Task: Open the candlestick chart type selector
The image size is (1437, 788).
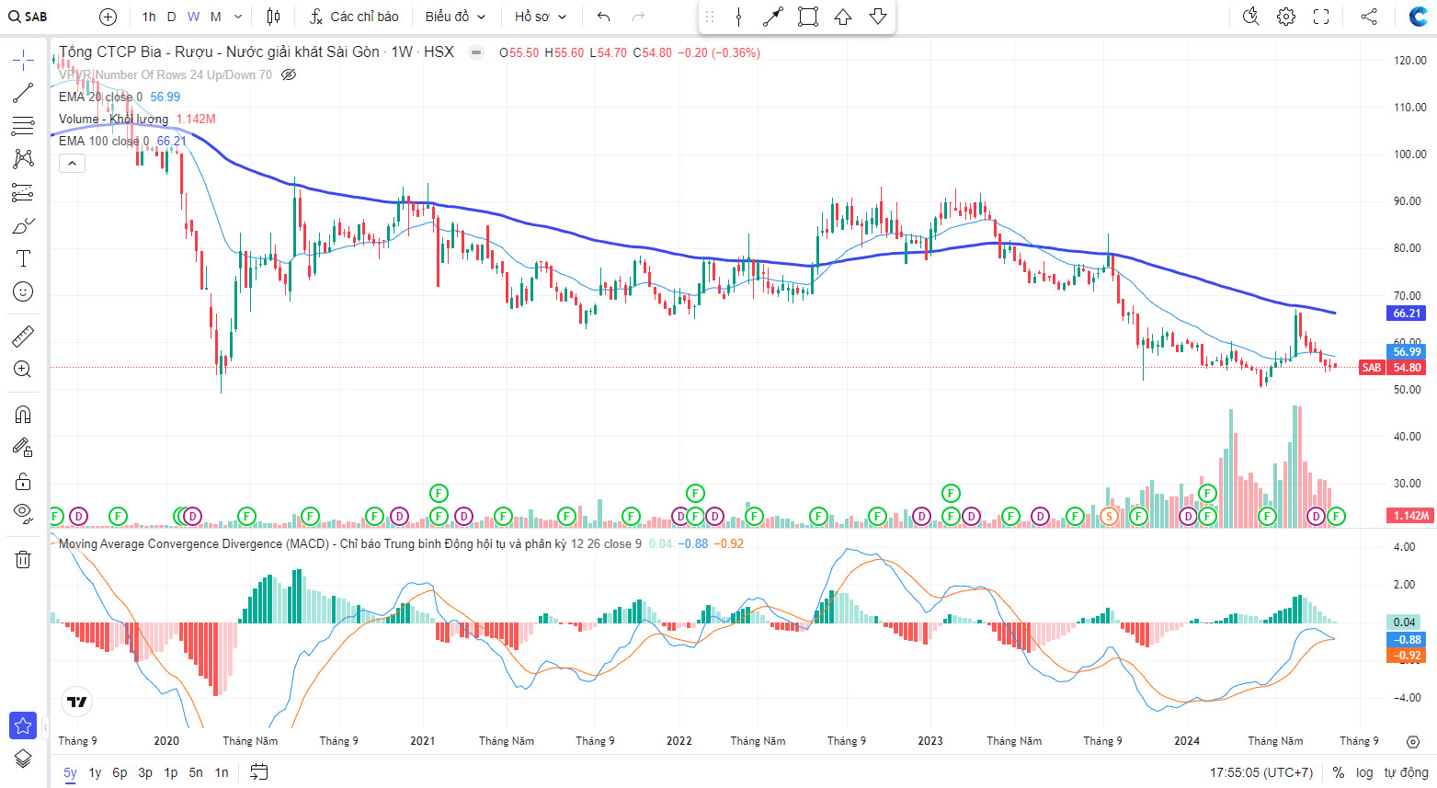Action: [273, 17]
